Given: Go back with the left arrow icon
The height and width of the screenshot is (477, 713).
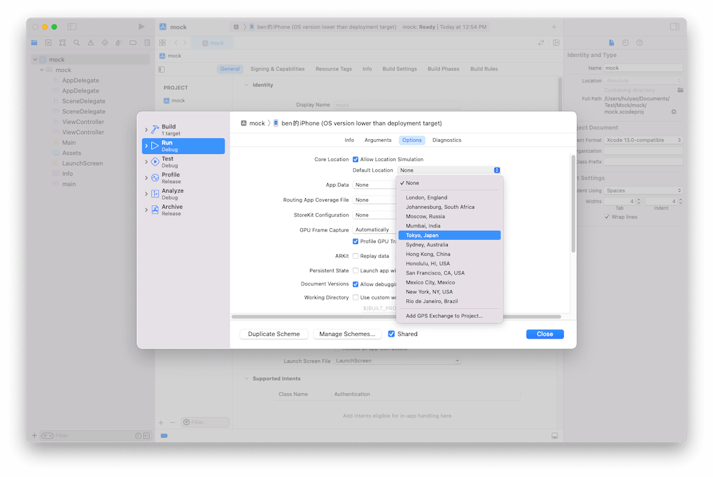Looking at the screenshot, I should coord(176,43).
